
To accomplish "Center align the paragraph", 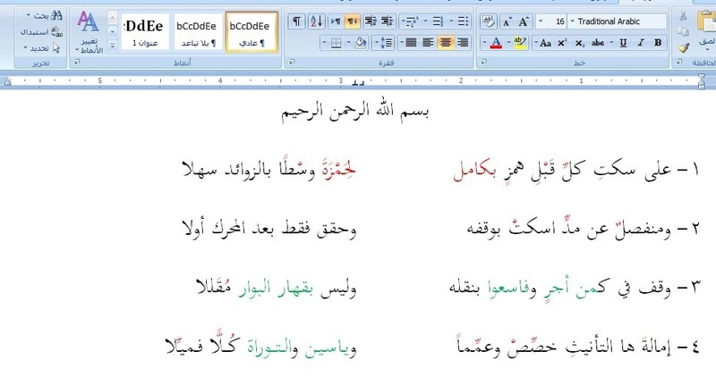I will point(447,42).
